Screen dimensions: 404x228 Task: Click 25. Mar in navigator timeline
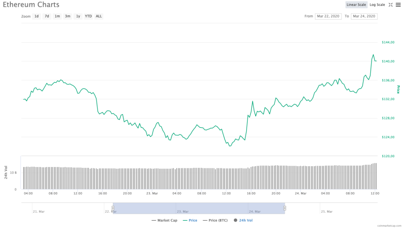click(x=327, y=211)
